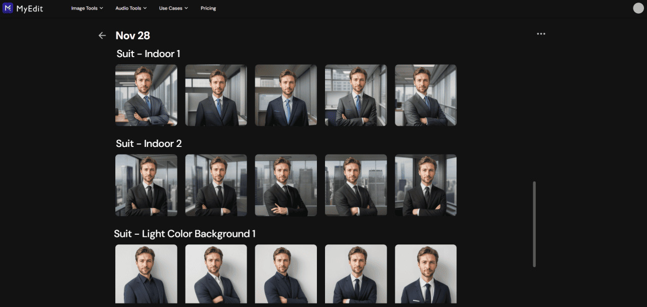Viewport: 647px width, 307px height.
Task: Click the Nov 28 heading
Action: [133, 35]
